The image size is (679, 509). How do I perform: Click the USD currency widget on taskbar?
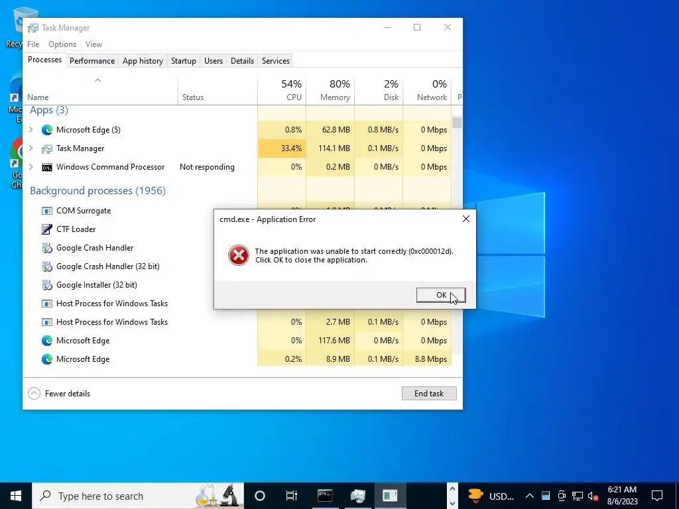tap(491, 496)
